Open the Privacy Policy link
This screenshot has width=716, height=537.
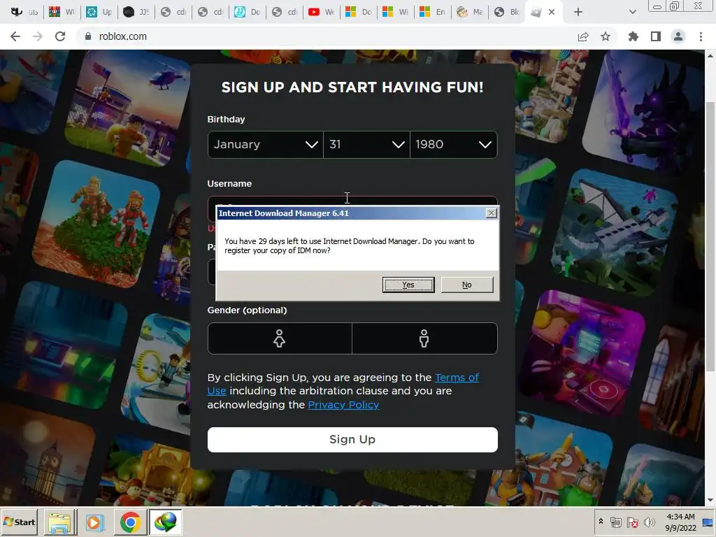[x=343, y=405]
